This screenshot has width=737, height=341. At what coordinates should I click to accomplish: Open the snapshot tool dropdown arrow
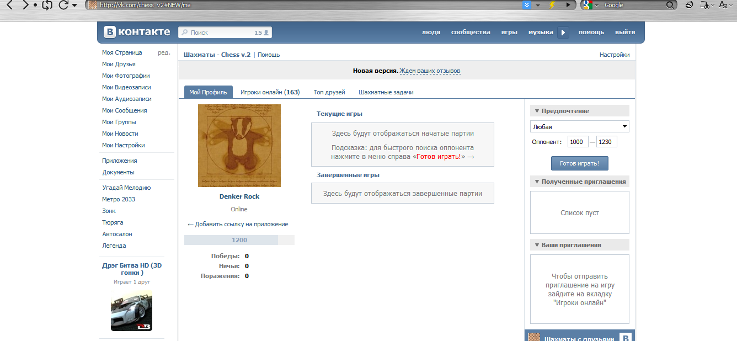[712, 5]
